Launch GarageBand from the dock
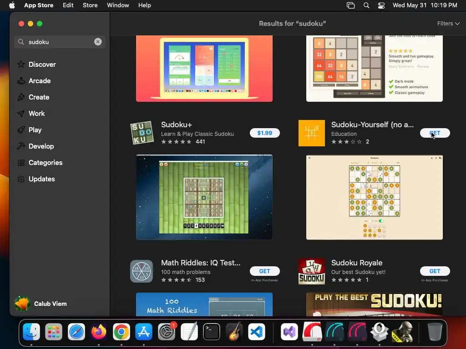466x349 pixels. pos(234,331)
